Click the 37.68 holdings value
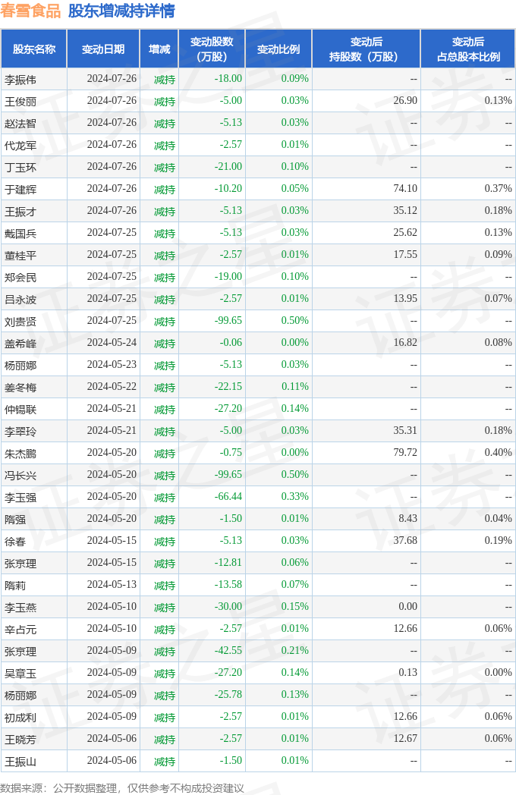The height and width of the screenshot is (795, 516). click(405, 540)
